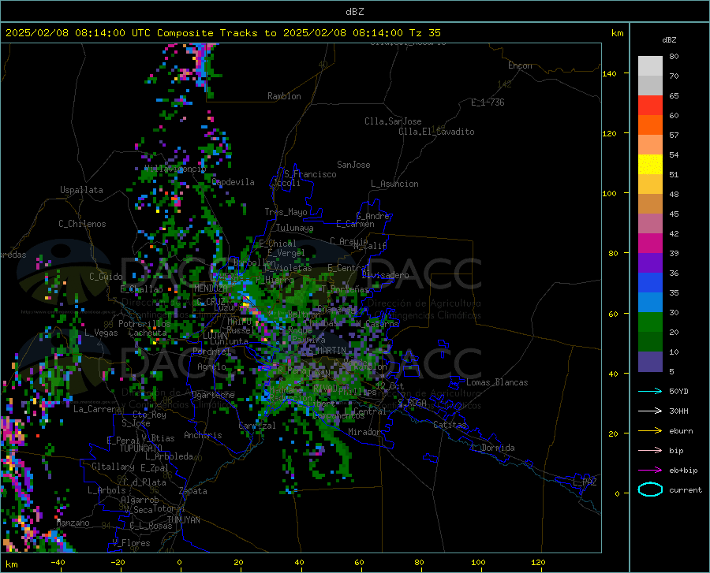Screen dimensions: 710x573
Task: Click the Catitas place label
Action: (x=450, y=425)
